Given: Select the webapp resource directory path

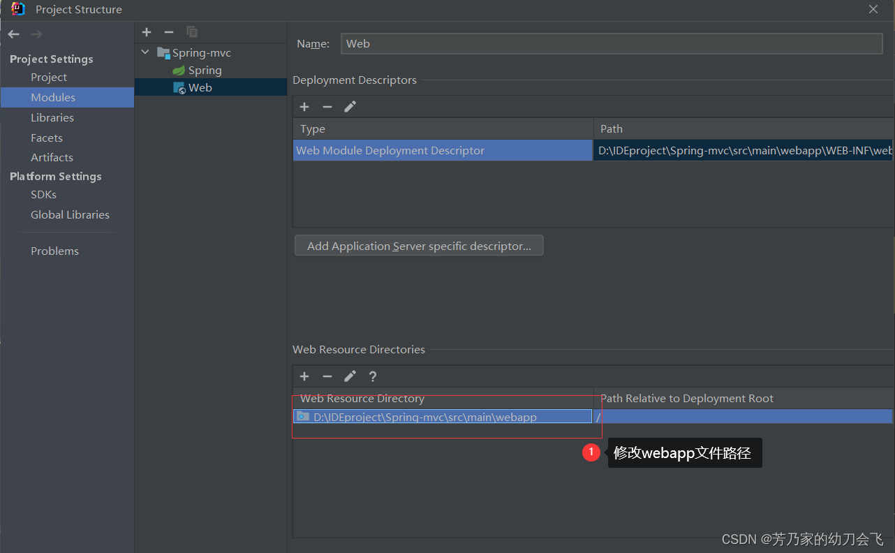Looking at the screenshot, I should [443, 417].
